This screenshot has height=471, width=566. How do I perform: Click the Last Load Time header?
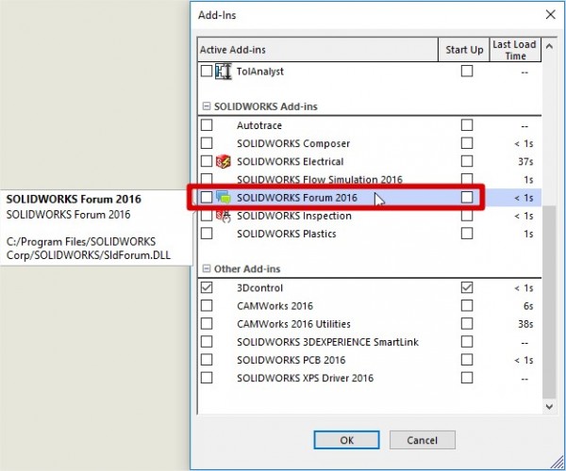pos(515,49)
